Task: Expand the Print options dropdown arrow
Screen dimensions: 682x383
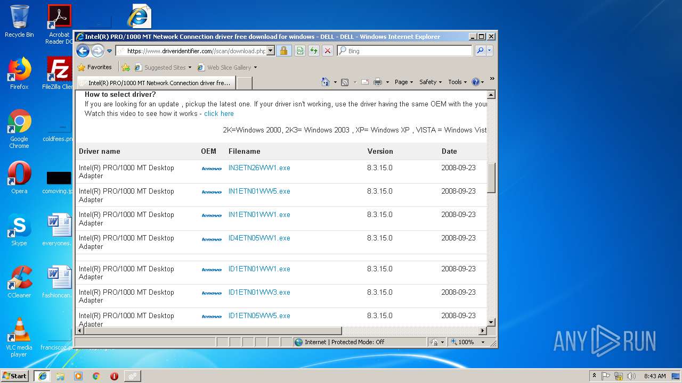Action: pos(387,82)
